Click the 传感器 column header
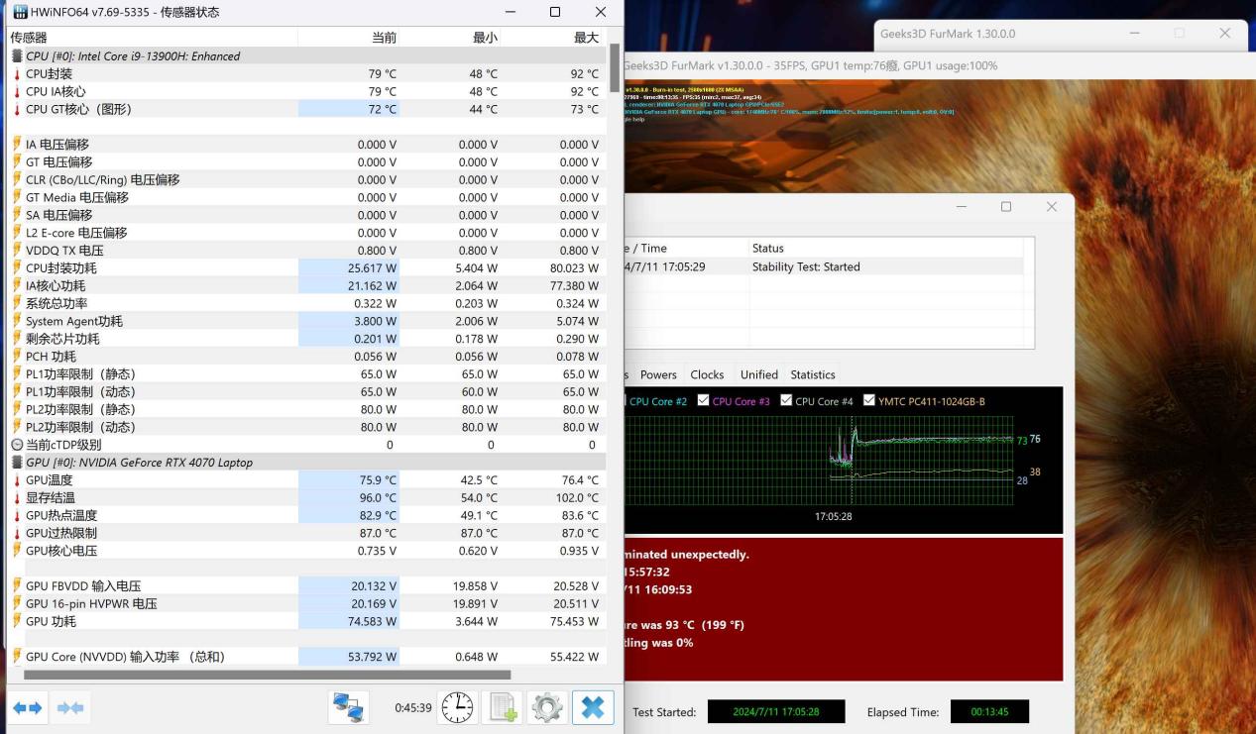 153,38
